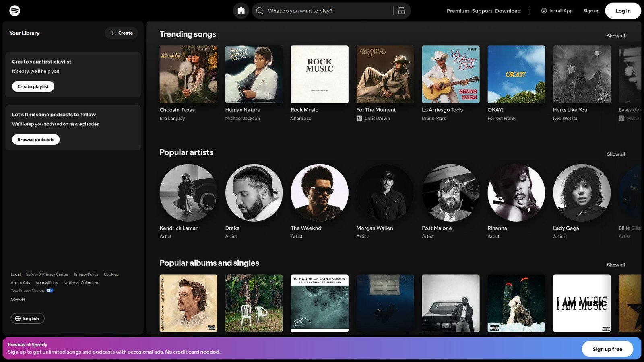This screenshot has height=362, width=644.
Task: Open For The Moment album cover
Action: click(385, 74)
